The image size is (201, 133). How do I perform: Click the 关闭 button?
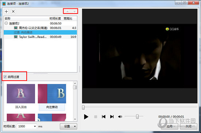[189, 126]
